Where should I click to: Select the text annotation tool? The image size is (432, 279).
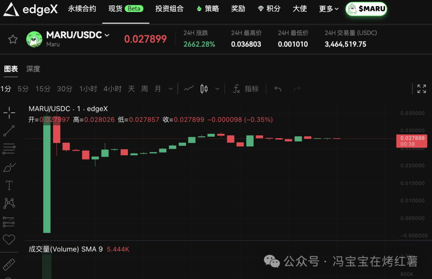pos(9,185)
